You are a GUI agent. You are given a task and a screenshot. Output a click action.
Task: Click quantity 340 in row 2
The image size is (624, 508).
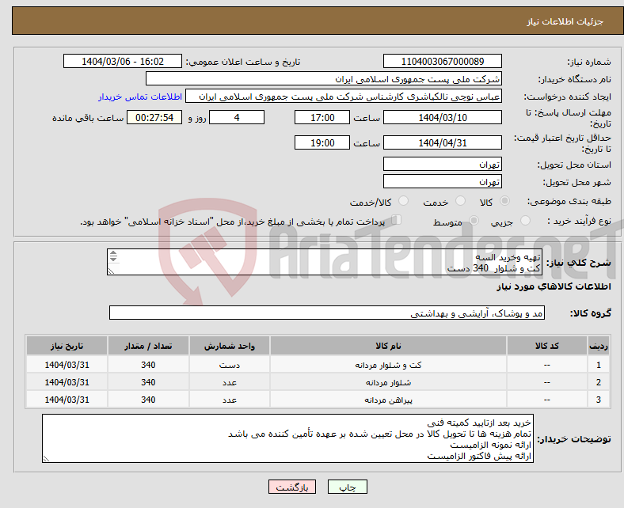148,382
